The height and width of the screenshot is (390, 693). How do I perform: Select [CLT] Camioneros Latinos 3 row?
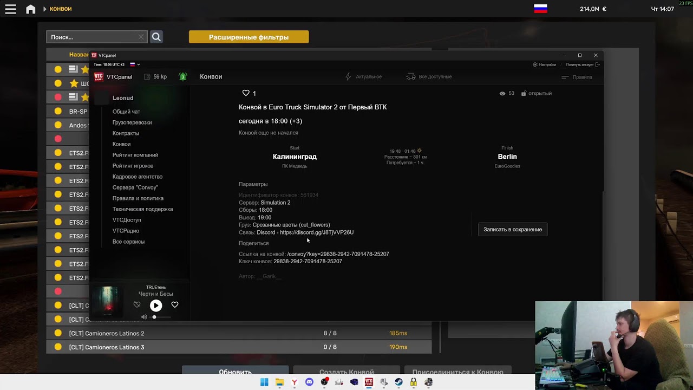239,347
